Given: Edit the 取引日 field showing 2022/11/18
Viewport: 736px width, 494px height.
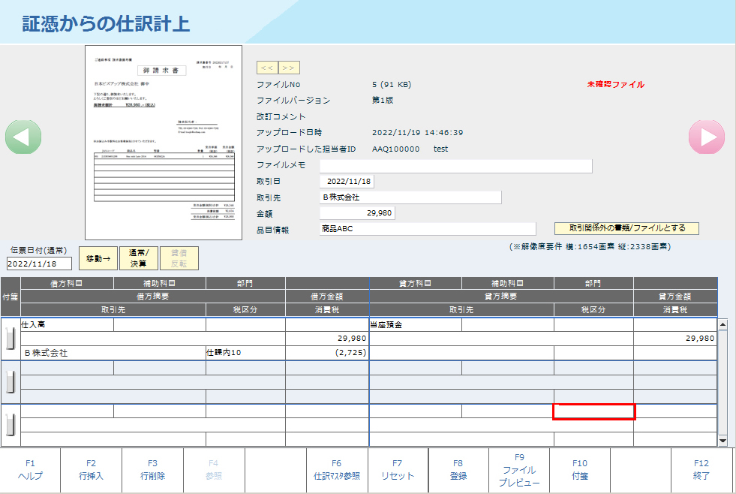Looking at the screenshot, I should 347,181.
